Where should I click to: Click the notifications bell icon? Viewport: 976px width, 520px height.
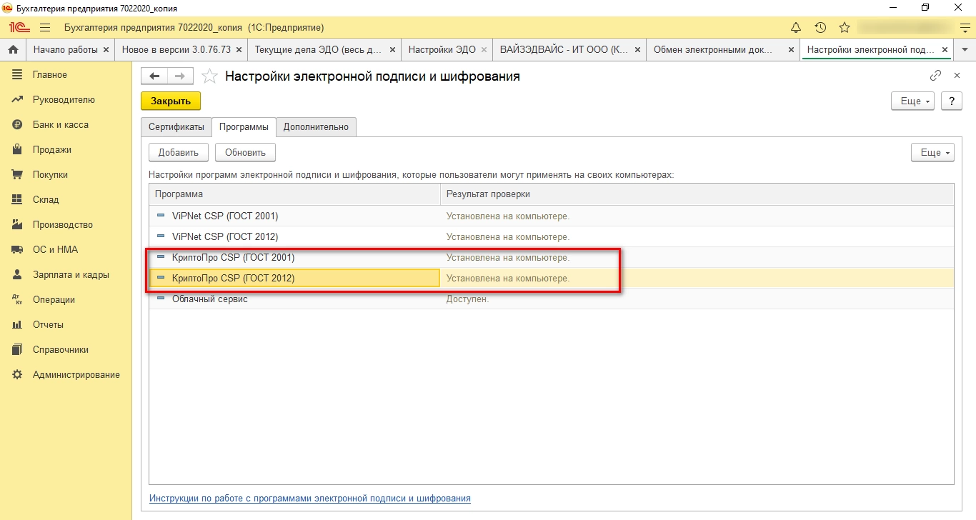(796, 28)
